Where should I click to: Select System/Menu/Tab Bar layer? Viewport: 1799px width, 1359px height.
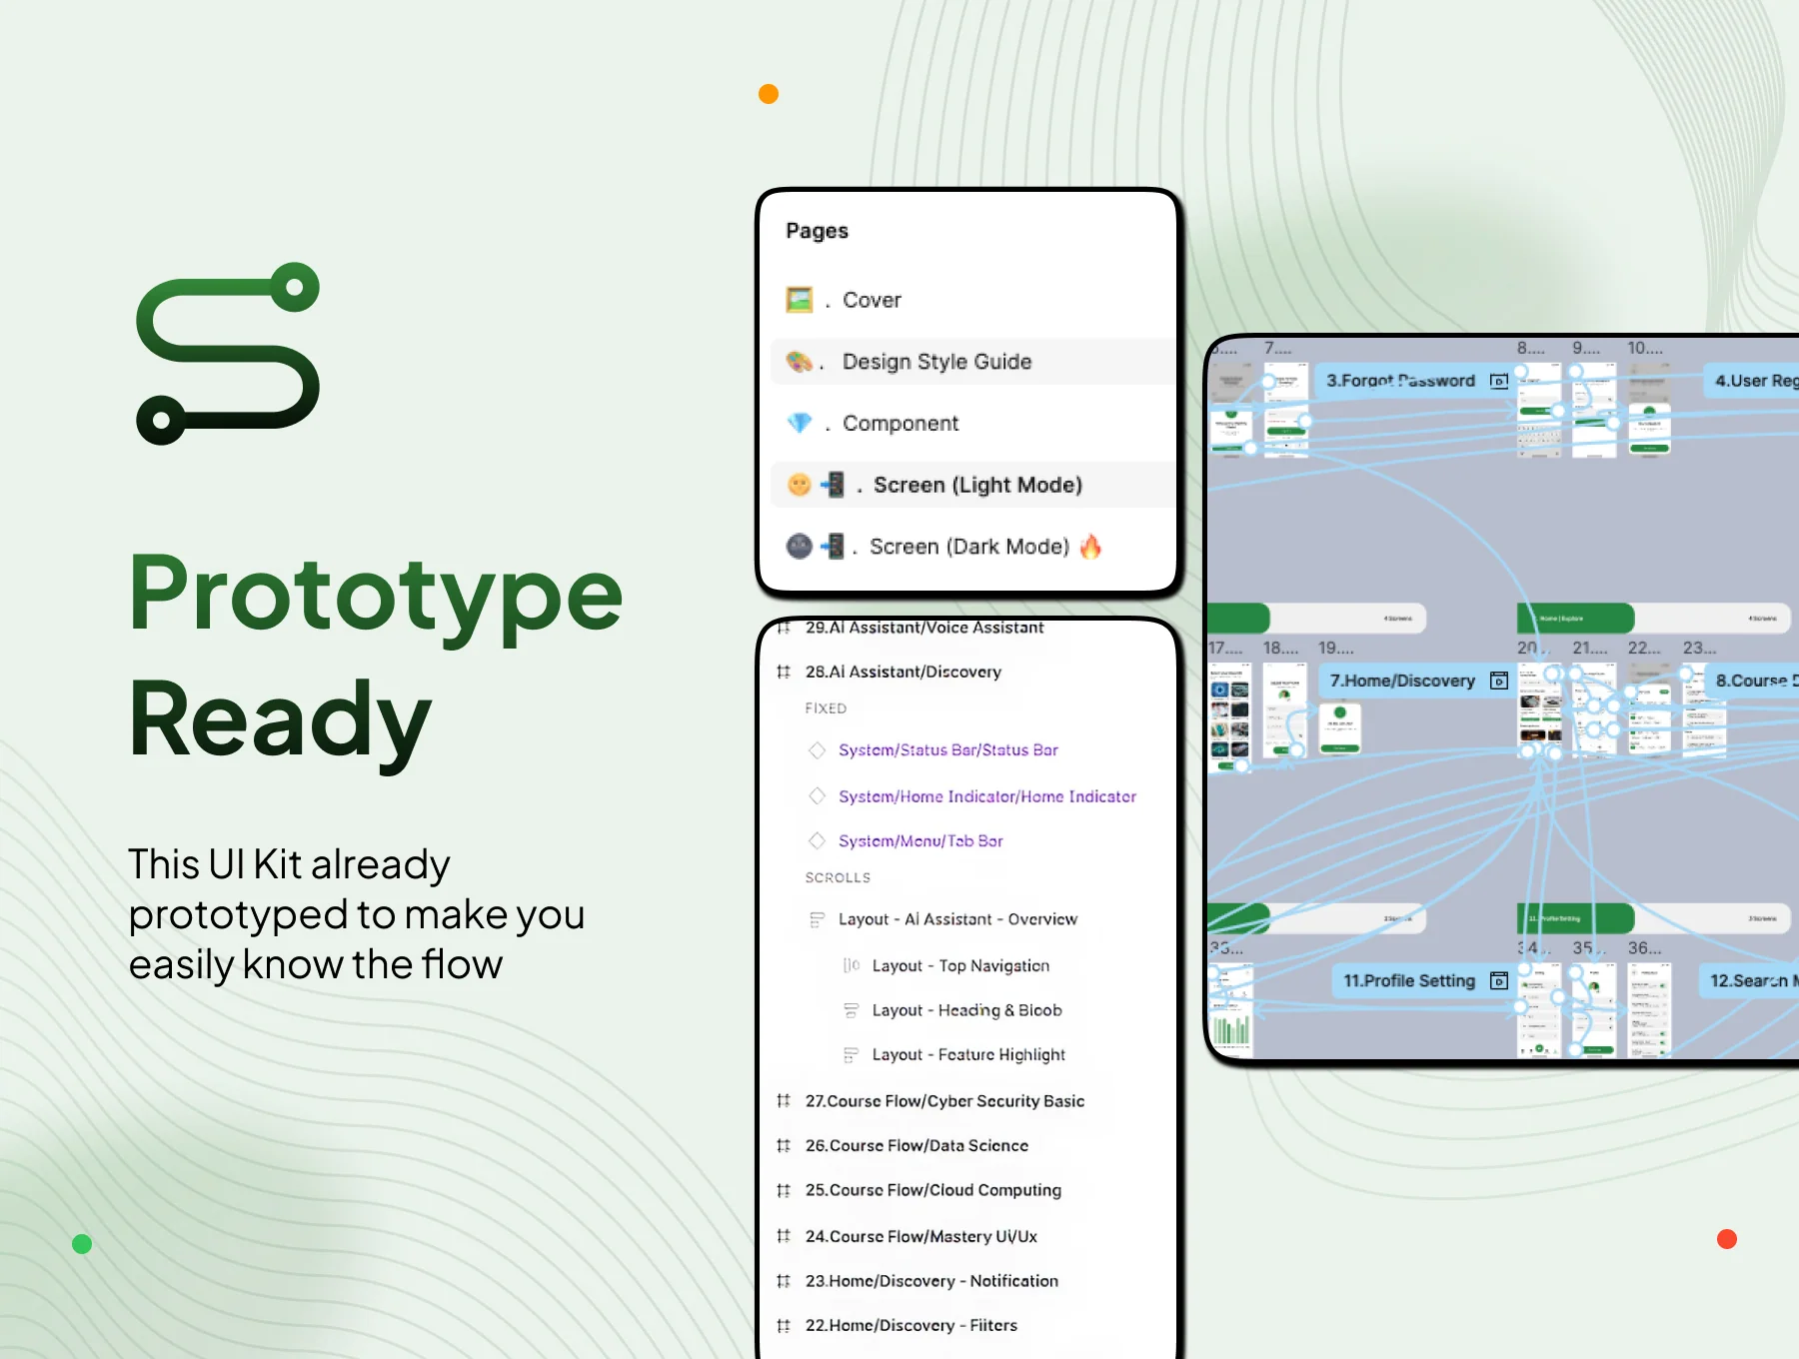[920, 841]
